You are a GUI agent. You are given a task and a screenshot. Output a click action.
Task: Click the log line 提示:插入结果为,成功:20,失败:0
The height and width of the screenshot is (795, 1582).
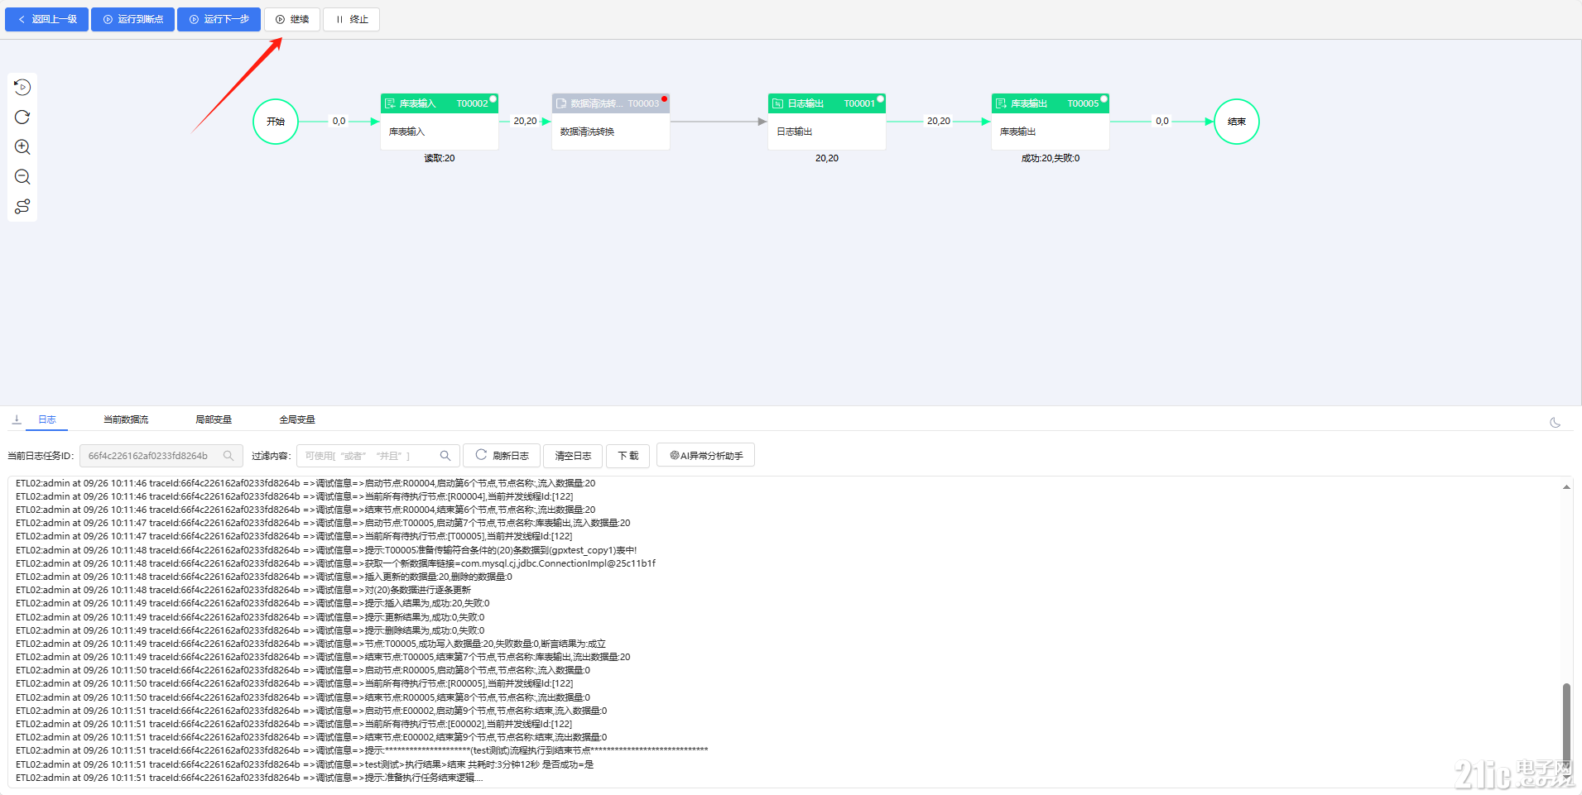252,603
